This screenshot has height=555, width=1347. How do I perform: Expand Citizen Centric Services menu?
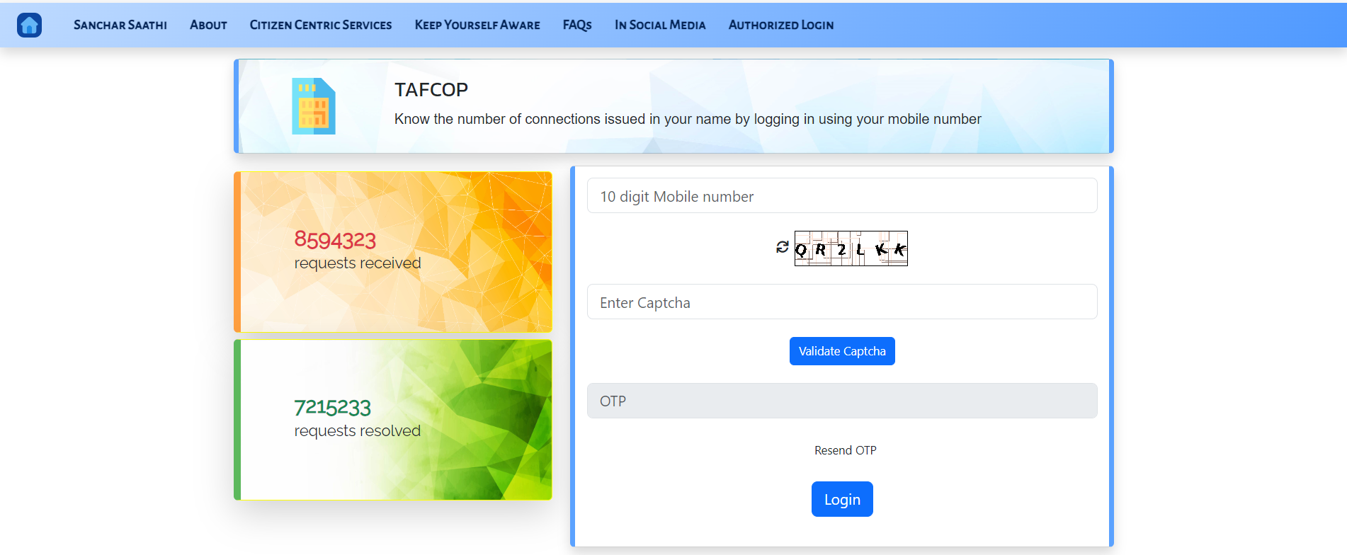[320, 25]
